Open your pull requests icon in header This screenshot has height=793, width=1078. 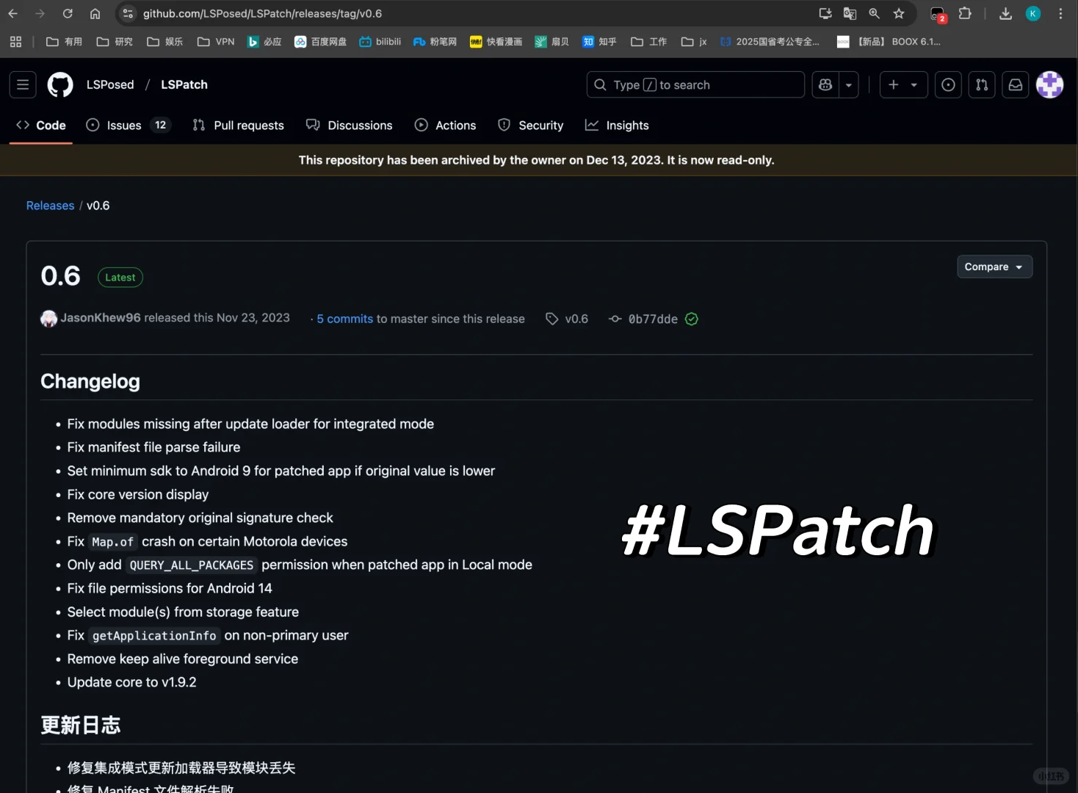[982, 84]
